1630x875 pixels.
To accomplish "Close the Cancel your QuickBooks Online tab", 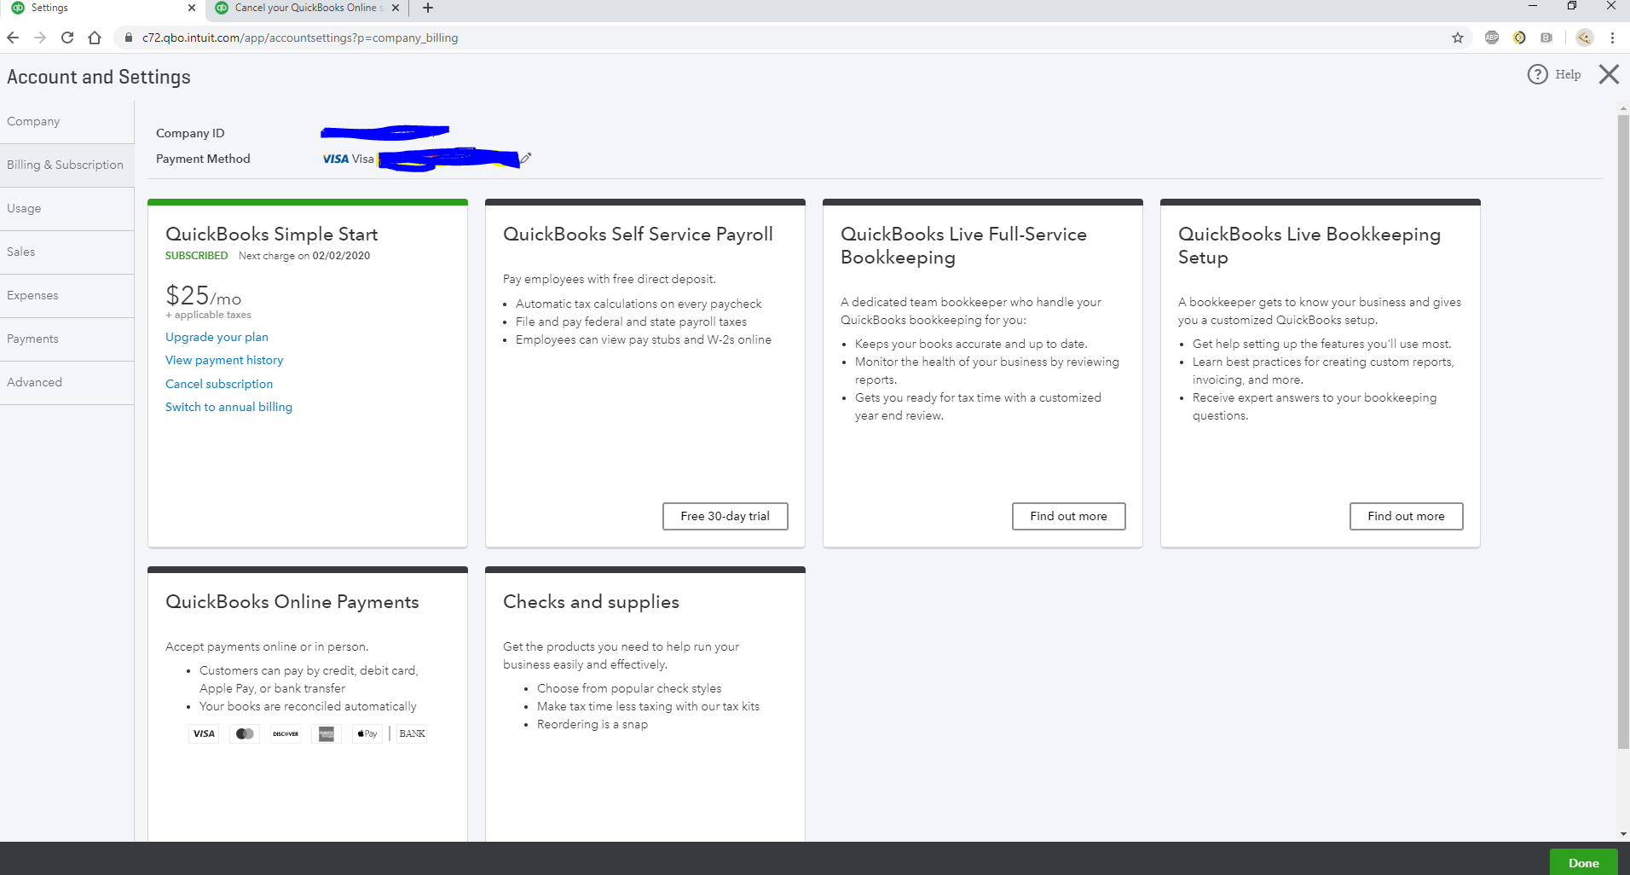I will [395, 8].
